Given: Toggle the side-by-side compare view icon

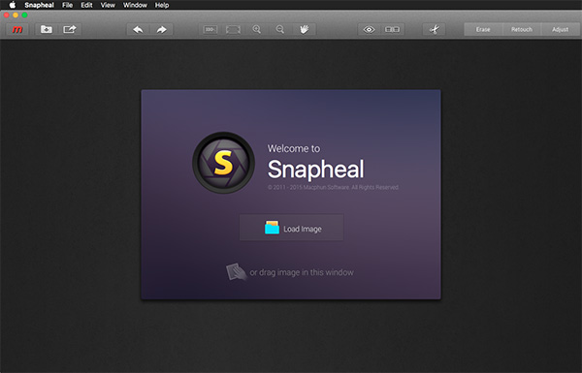Looking at the screenshot, I should pyautogui.click(x=392, y=29).
